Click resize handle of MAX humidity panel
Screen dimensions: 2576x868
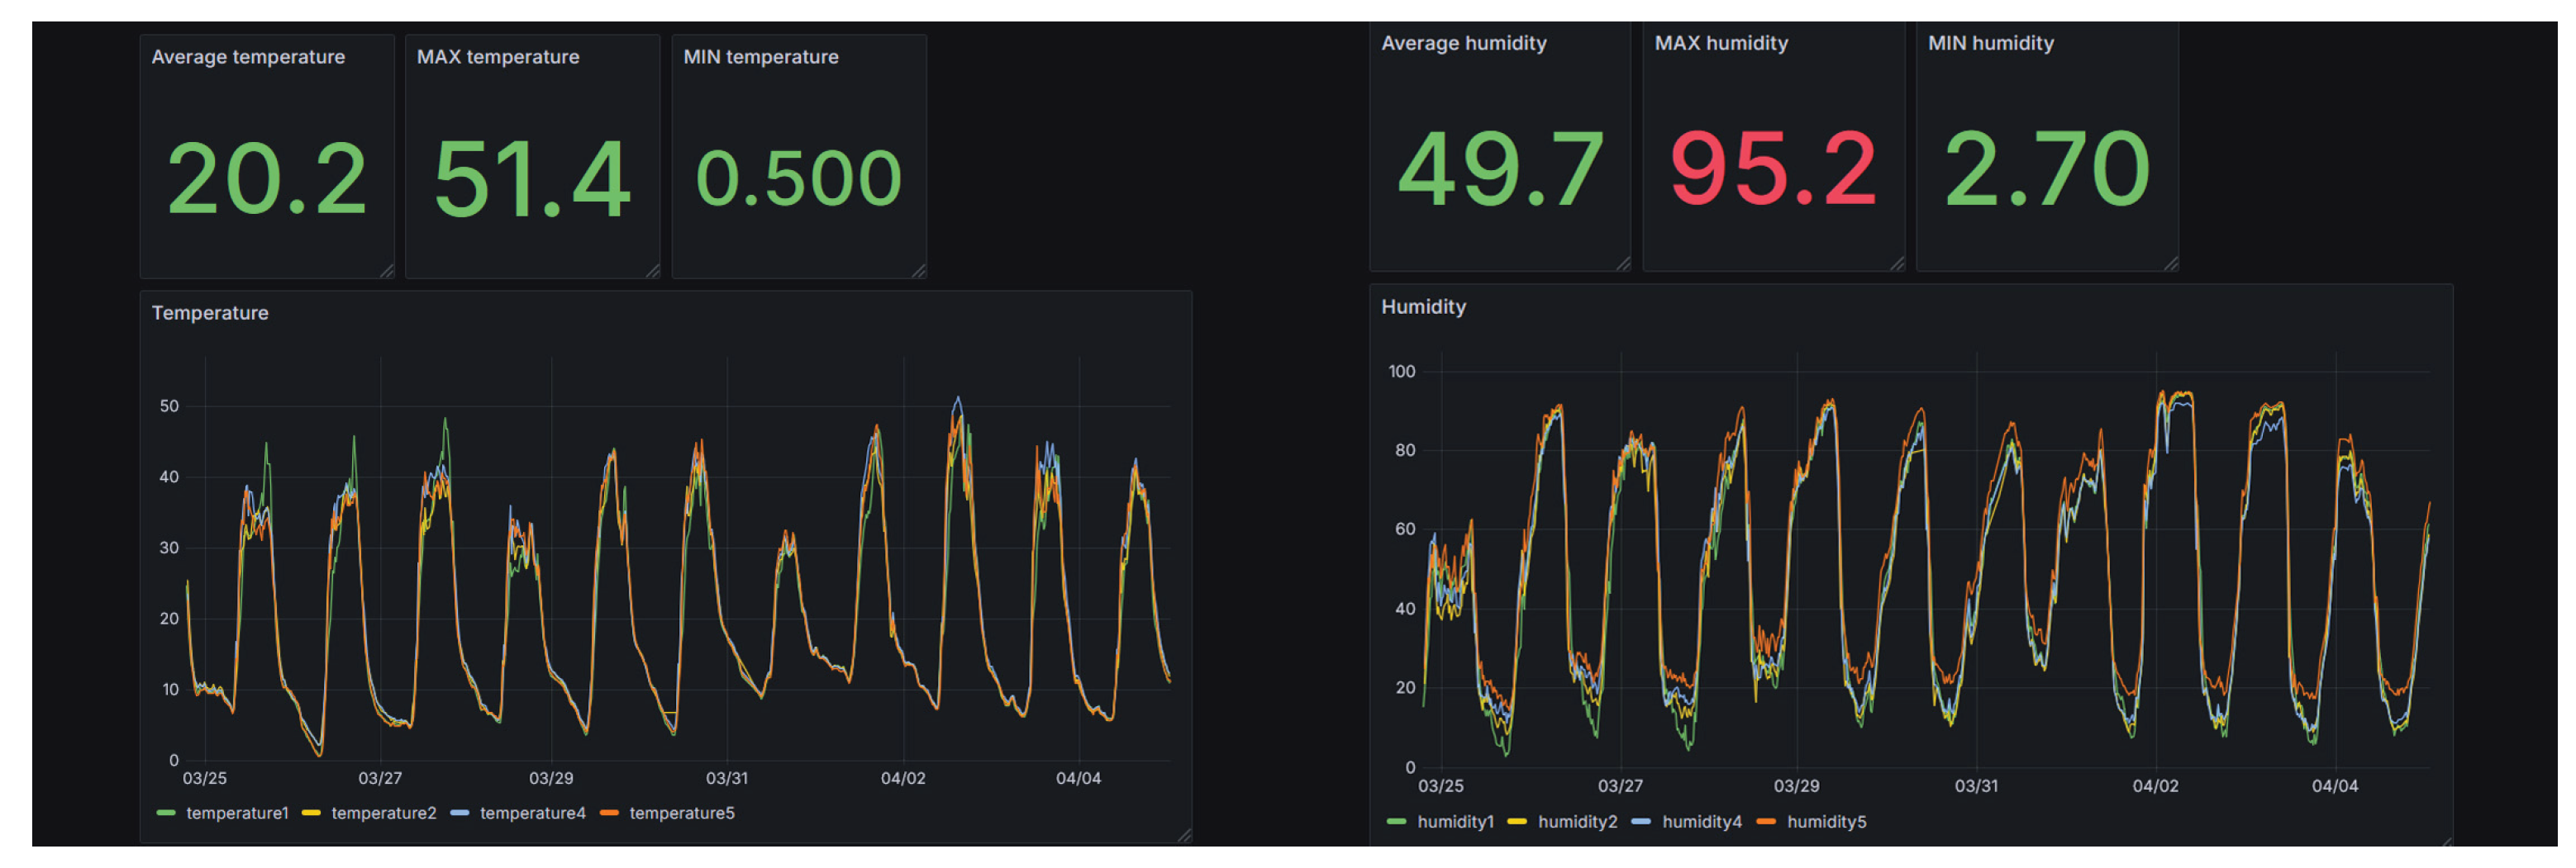(x=1896, y=263)
